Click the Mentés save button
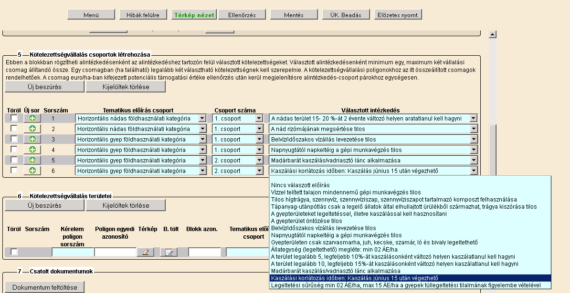Viewport: 570px width, 293px height. click(x=294, y=15)
